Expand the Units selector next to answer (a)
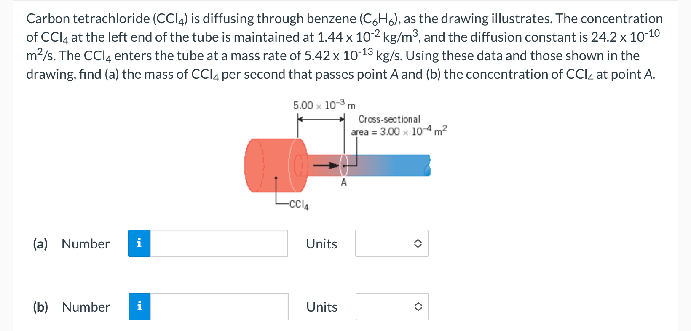This screenshot has height=331, width=691. pos(391,243)
